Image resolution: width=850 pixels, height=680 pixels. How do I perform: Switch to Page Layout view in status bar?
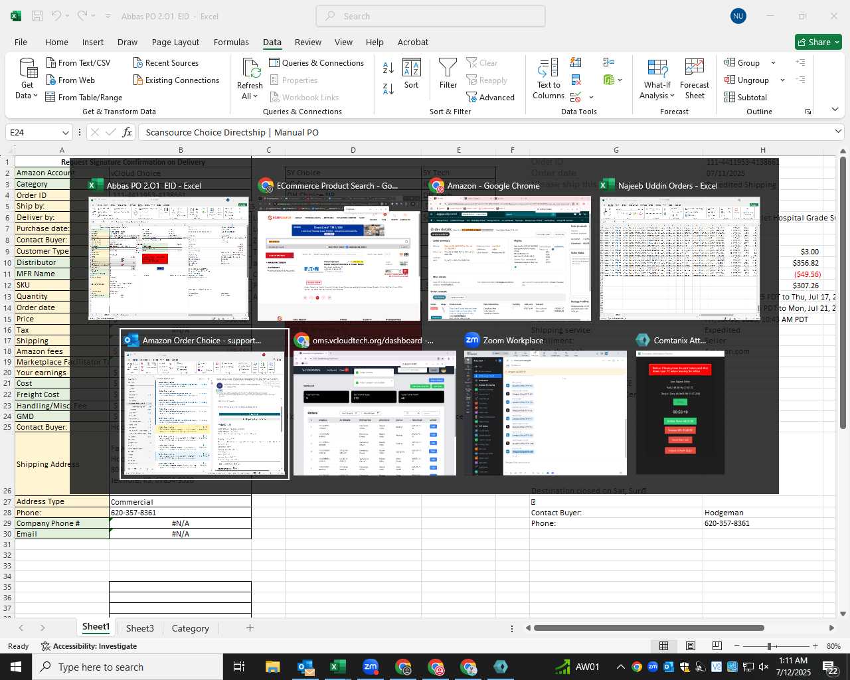coord(691,646)
